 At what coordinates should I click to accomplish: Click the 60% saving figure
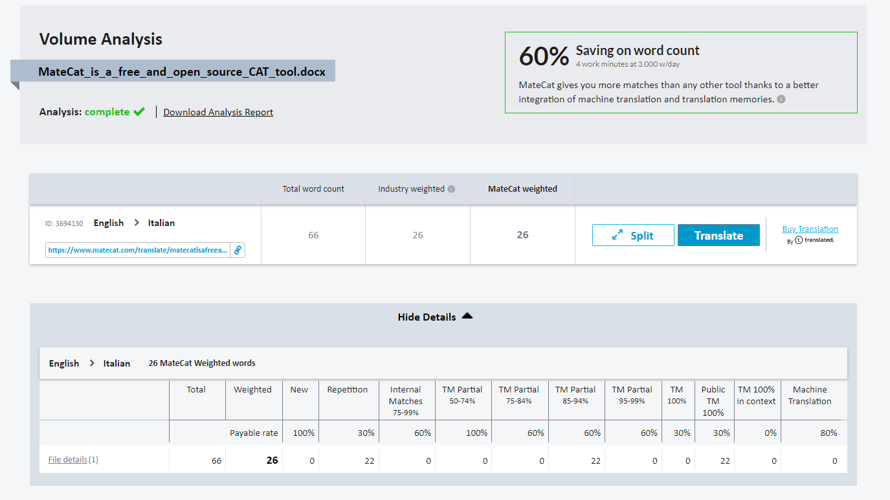(x=544, y=56)
